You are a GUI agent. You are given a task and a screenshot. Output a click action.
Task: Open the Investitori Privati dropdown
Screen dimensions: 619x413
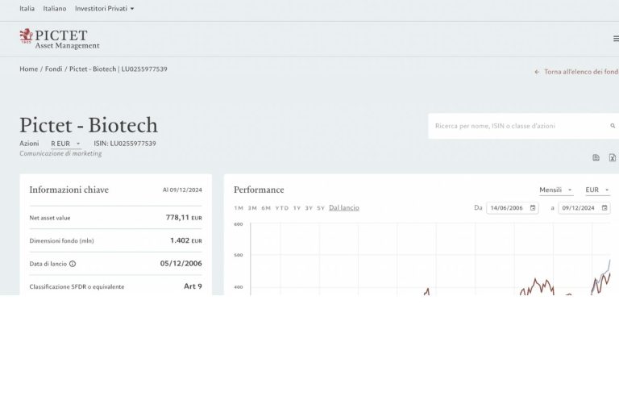[104, 8]
